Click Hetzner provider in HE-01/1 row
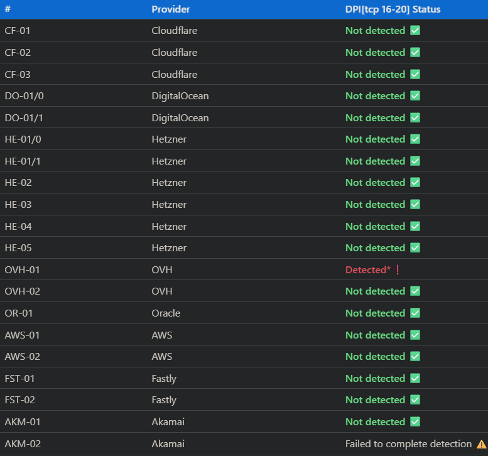 [x=169, y=161]
